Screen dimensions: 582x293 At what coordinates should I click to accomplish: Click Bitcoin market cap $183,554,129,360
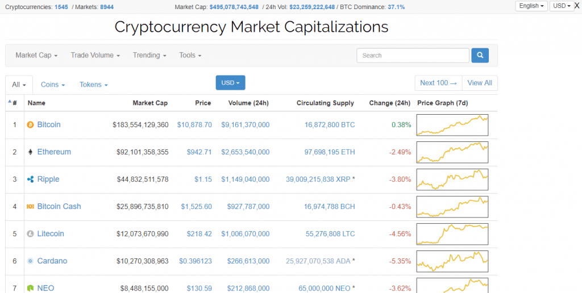(x=141, y=125)
